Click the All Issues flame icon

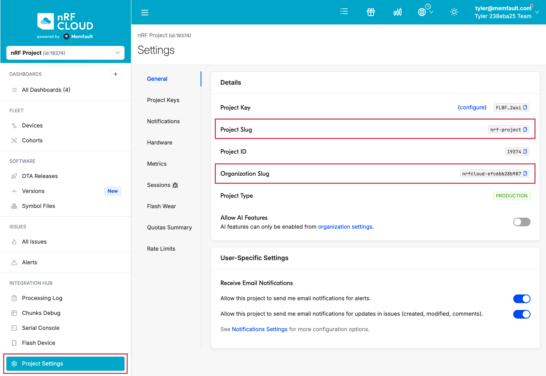[14, 242]
